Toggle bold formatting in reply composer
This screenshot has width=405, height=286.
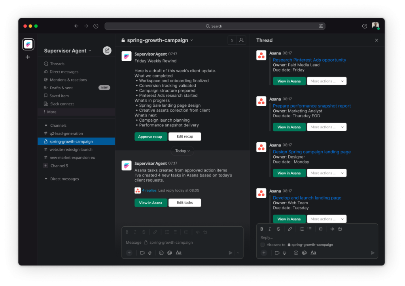261,229
